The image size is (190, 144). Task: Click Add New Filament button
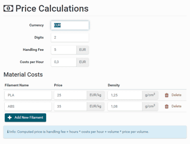25,118
